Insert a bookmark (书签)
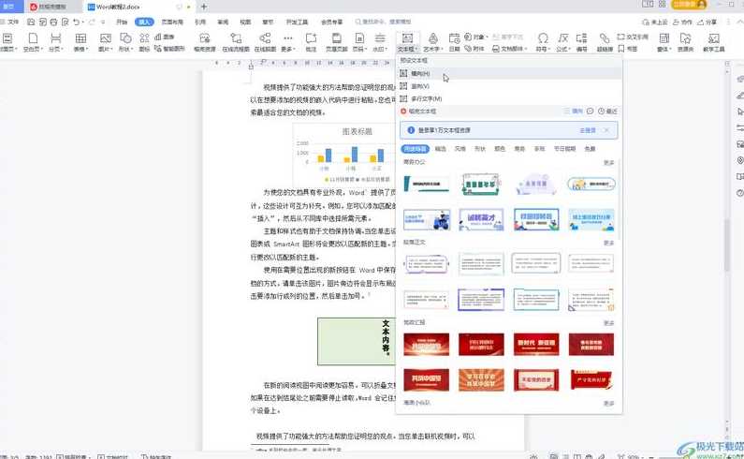Viewport: 744px width, 459px height. pos(628,49)
